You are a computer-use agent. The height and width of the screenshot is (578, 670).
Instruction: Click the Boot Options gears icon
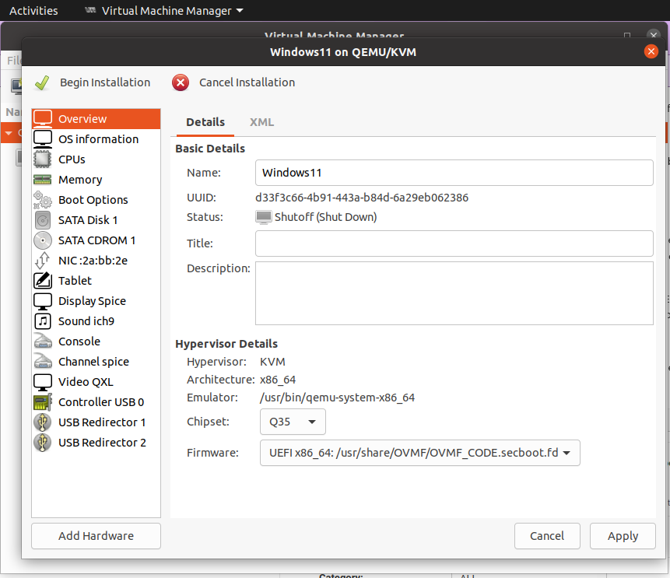pyautogui.click(x=43, y=199)
